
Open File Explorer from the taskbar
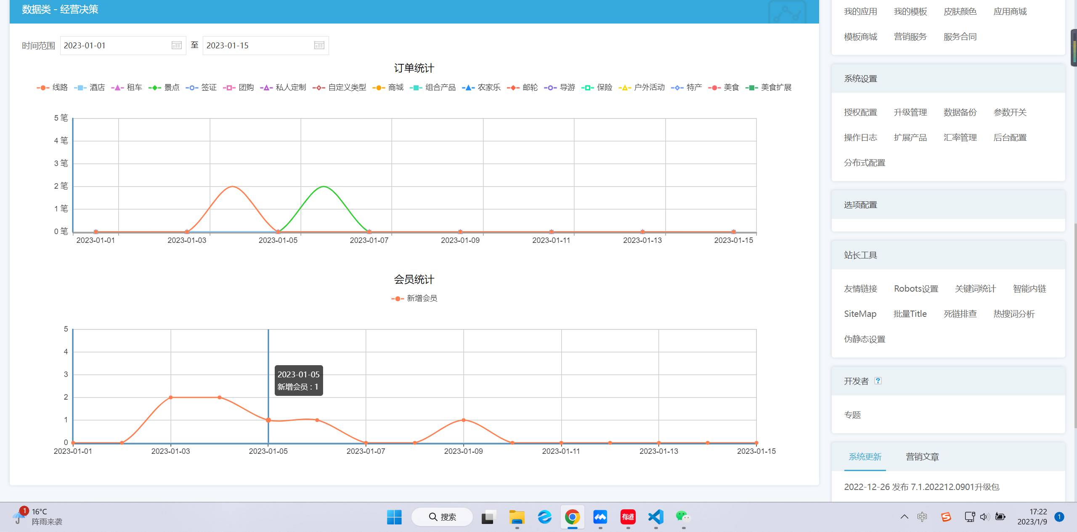coord(517,517)
